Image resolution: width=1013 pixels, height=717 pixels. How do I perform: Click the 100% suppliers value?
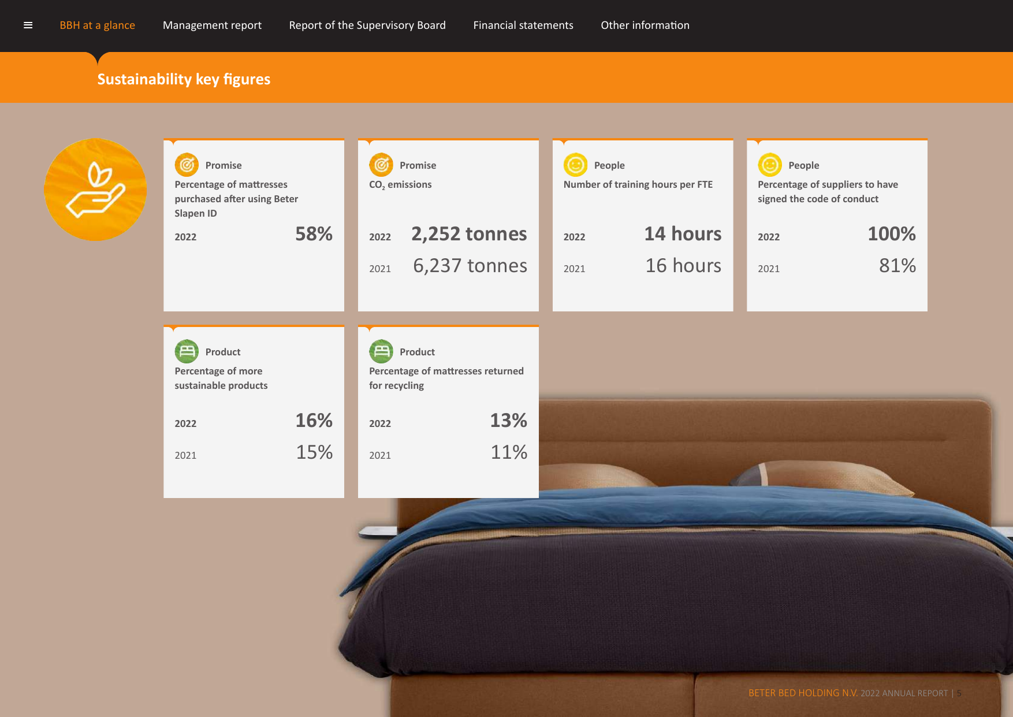point(892,233)
